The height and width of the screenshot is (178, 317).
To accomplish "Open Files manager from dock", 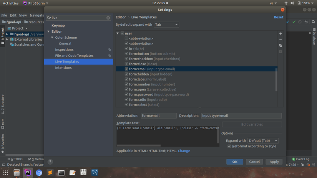I will coord(17,173).
